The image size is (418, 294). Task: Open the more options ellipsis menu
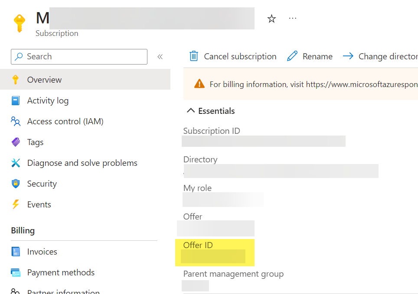293,18
